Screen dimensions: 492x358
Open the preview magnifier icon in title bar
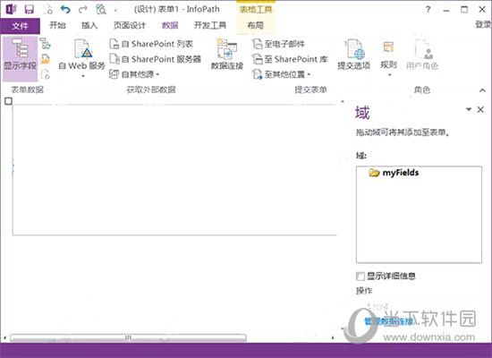click(x=101, y=10)
